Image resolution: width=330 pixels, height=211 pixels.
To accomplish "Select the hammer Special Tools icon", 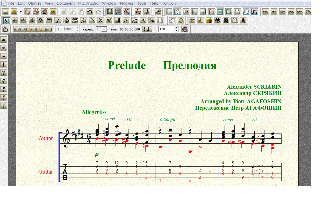I will (x=192, y=20).
